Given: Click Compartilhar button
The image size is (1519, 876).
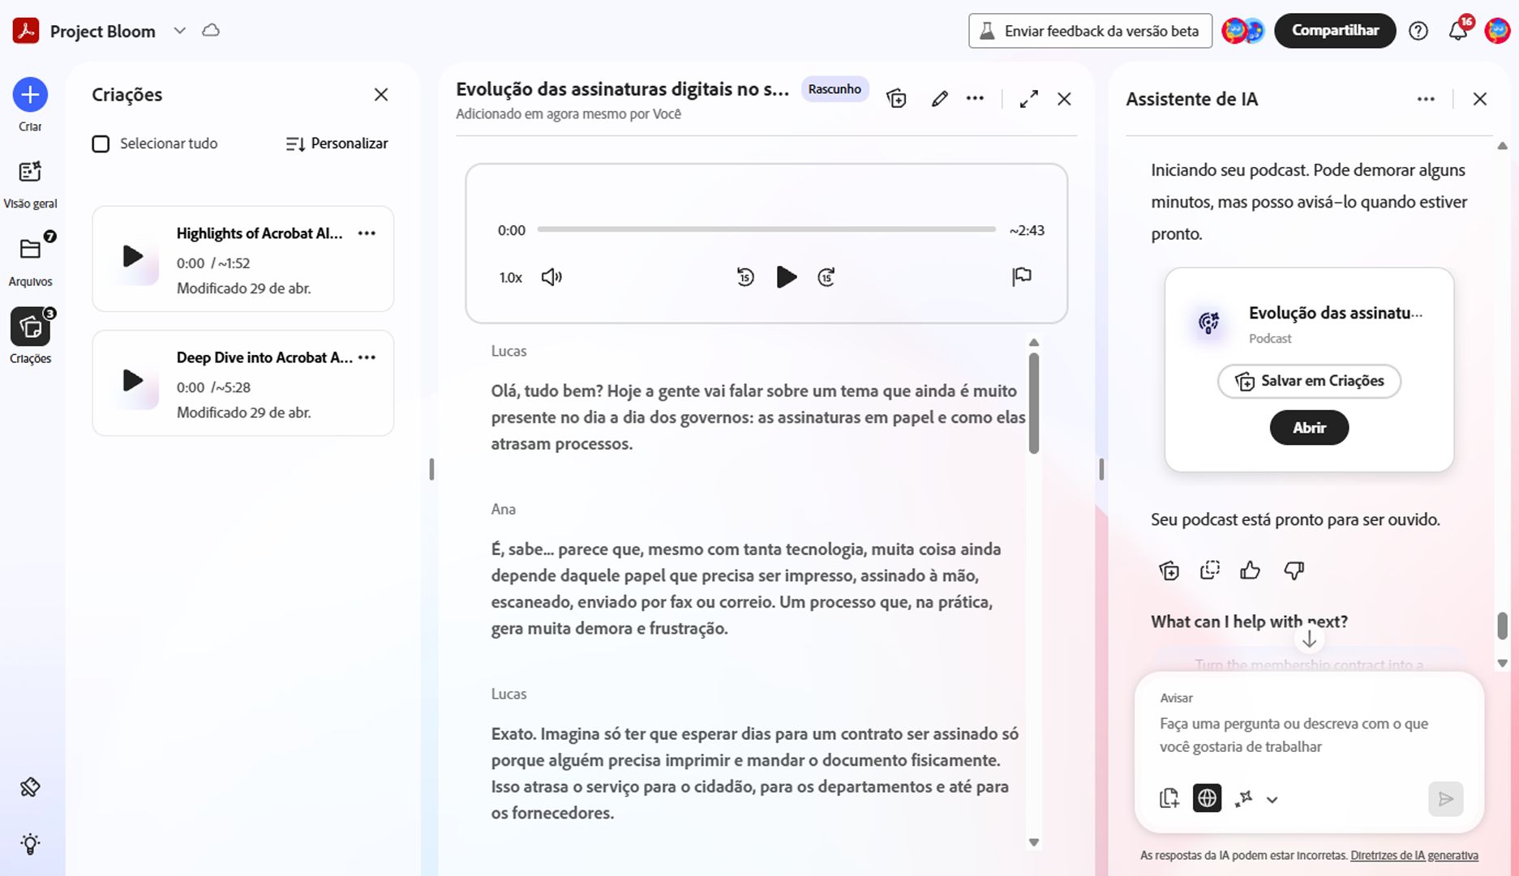Looking at the screenshot, I should pos(1335,31).
